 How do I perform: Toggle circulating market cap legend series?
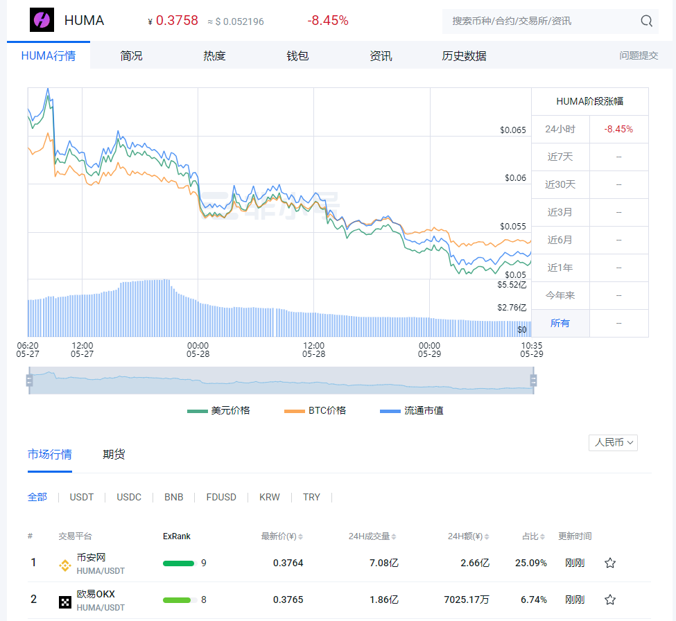(x=412, y=411)
